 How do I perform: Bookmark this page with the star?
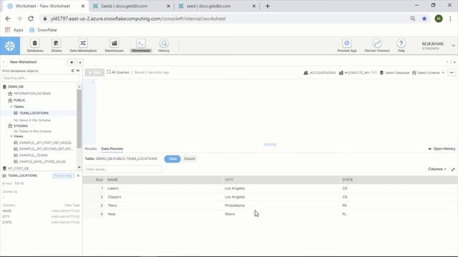coord(424,19)
